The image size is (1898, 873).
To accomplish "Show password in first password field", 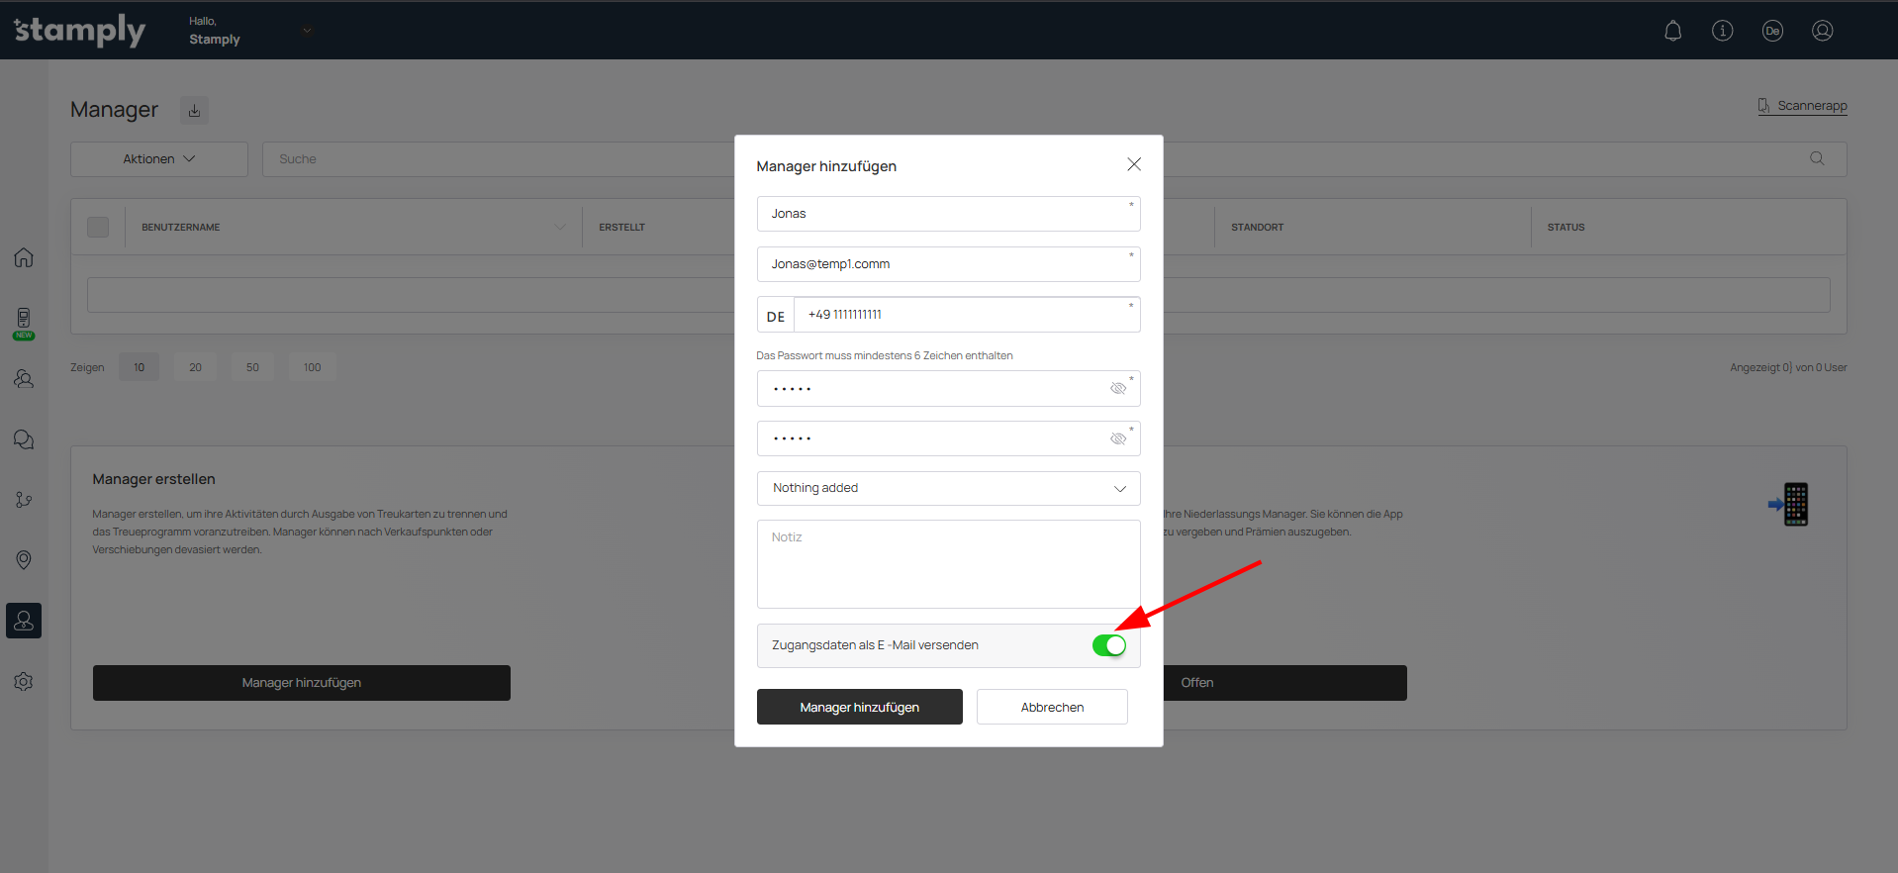I will pos(1117,389).
